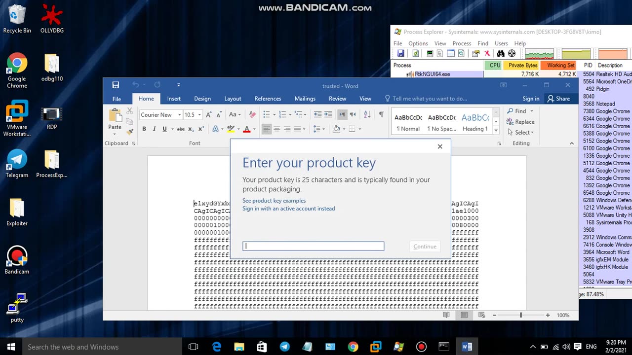Open the File tab in Word
The image size is (632, 355).
(x=117, y=99)
